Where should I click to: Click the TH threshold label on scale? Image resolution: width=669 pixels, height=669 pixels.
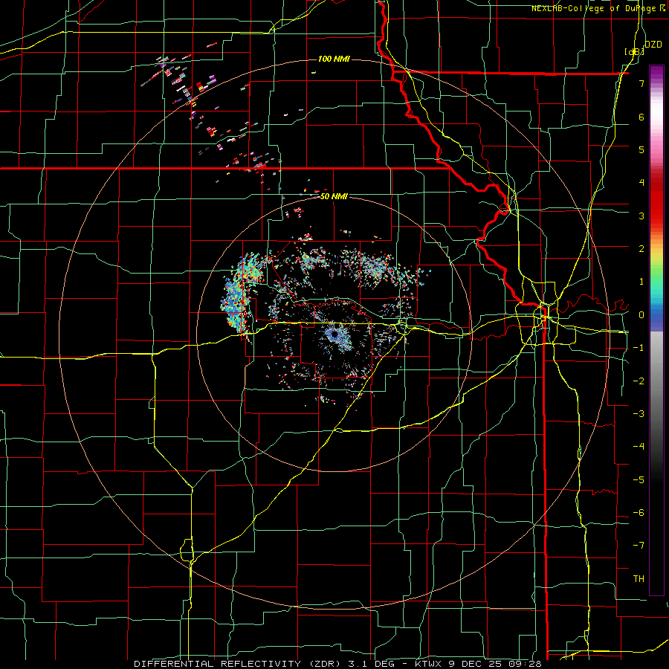tap(639, 579)
